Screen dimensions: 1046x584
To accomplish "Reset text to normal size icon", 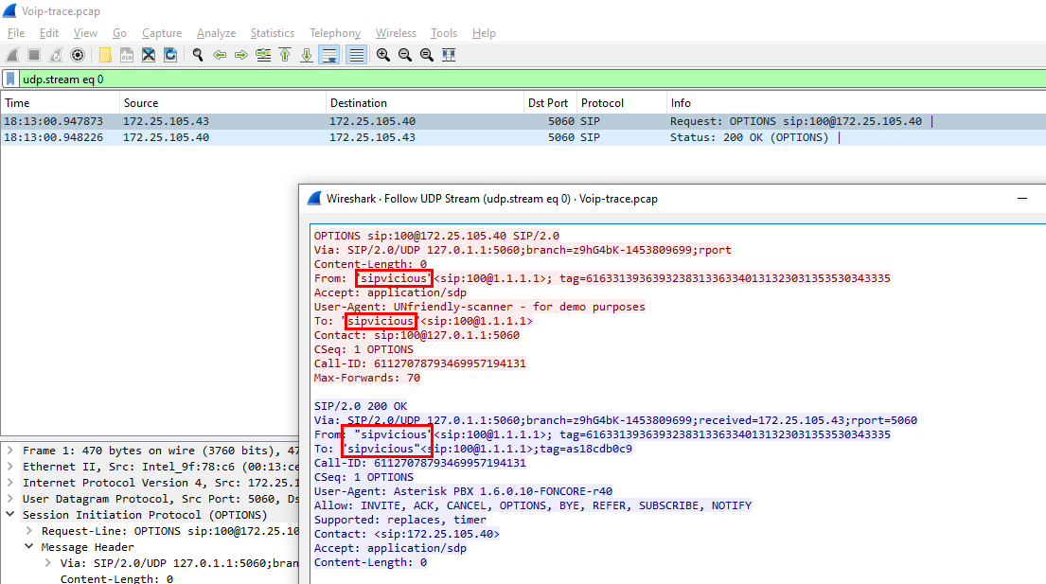I will pos(426,55).
